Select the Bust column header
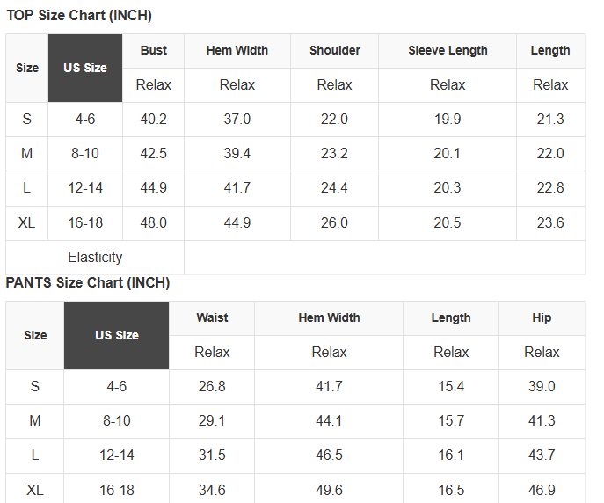The width and height of the screenshot is (604, 503). coord(153,50)
